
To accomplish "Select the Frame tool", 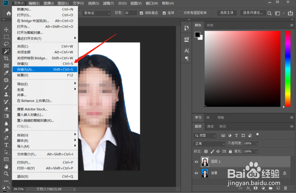I will click(6, 66).
